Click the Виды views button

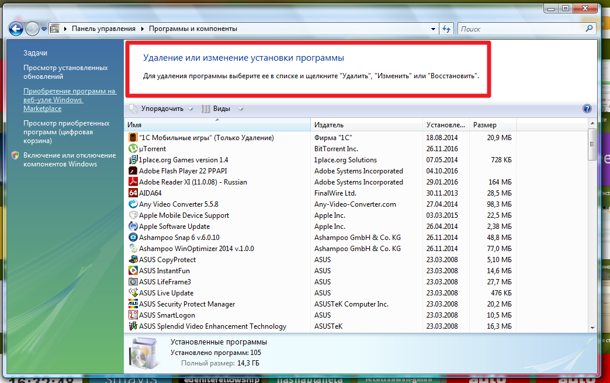[x=216, y=109]
